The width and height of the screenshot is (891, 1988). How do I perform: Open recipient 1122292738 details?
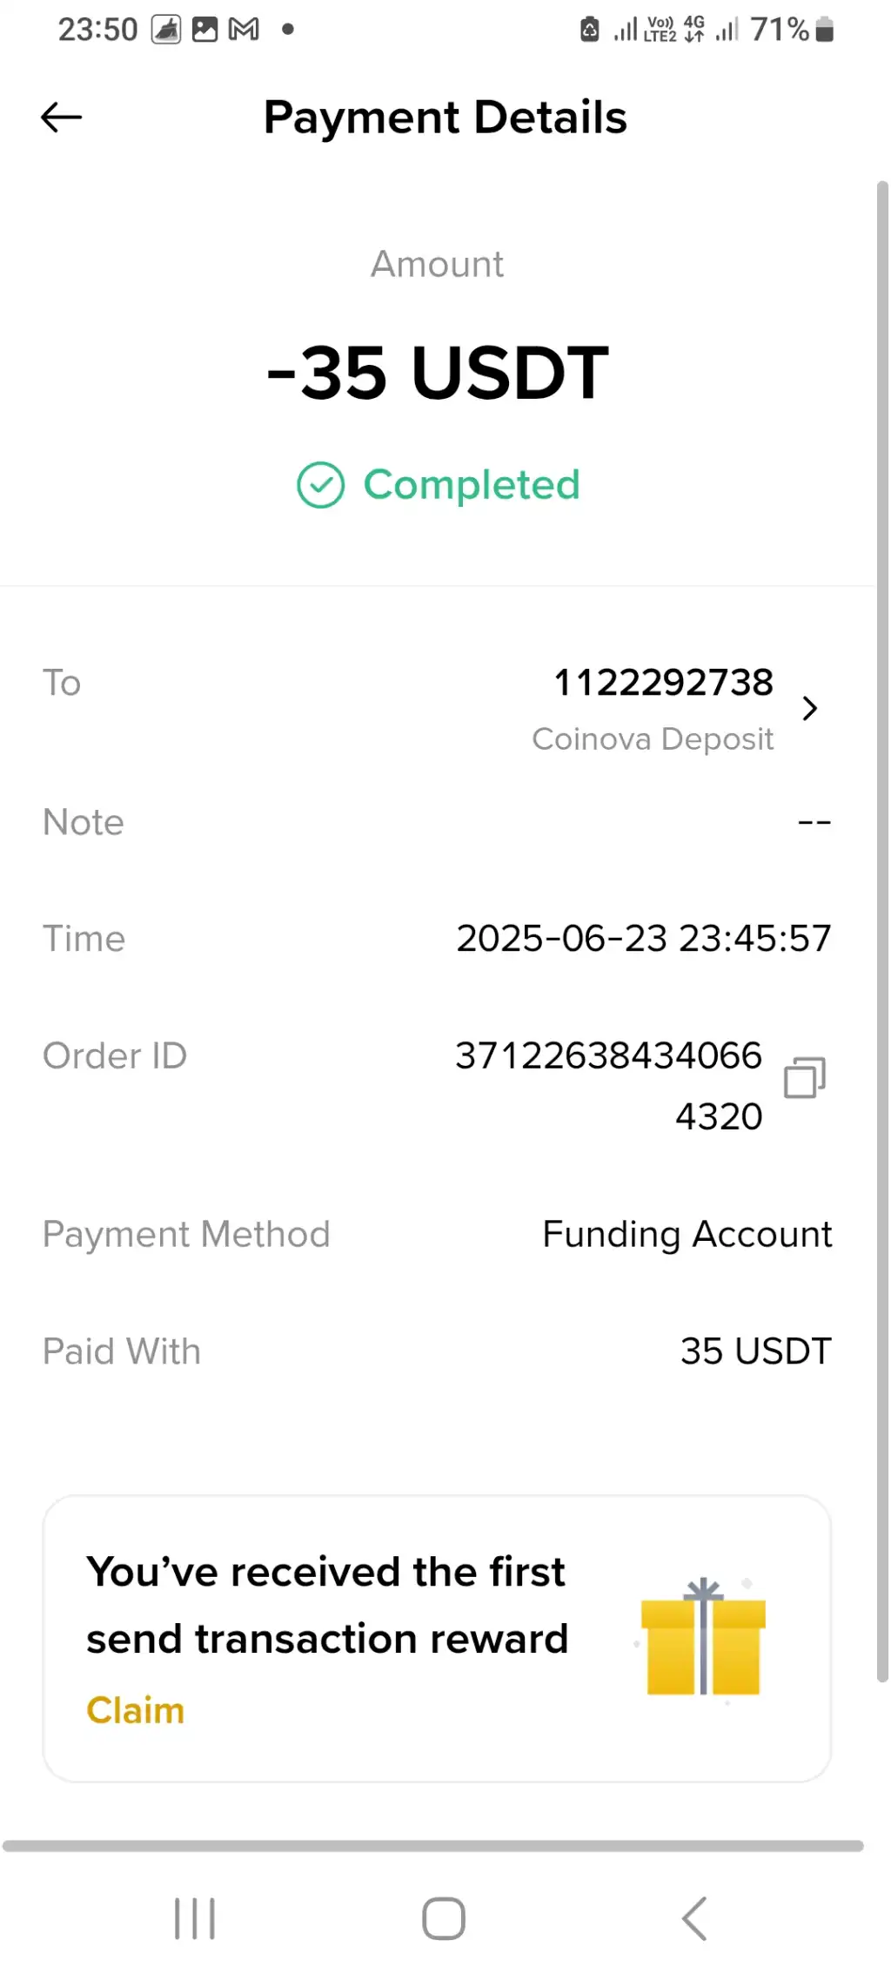click(663, 683)
